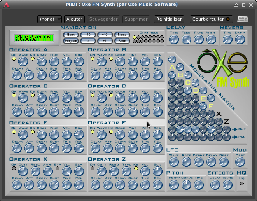
Task: Click Operator A Sca knob
Action: click(x=79, y=62)
